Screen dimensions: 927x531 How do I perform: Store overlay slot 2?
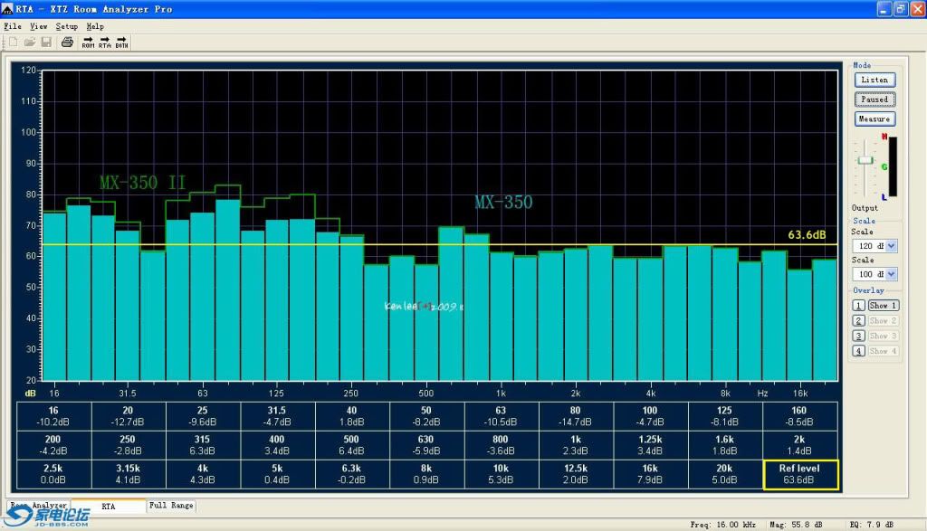(858, 321)
